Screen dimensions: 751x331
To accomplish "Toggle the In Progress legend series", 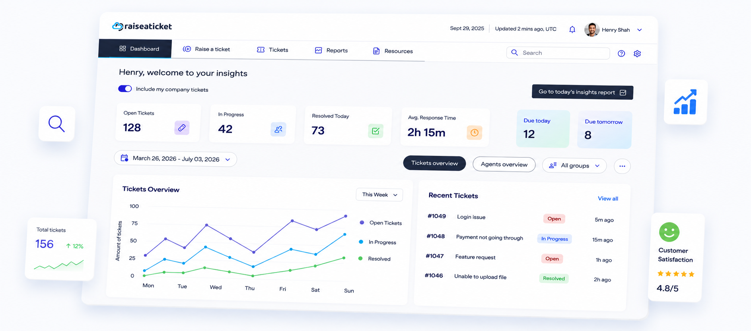I will [x=377, y=242].
